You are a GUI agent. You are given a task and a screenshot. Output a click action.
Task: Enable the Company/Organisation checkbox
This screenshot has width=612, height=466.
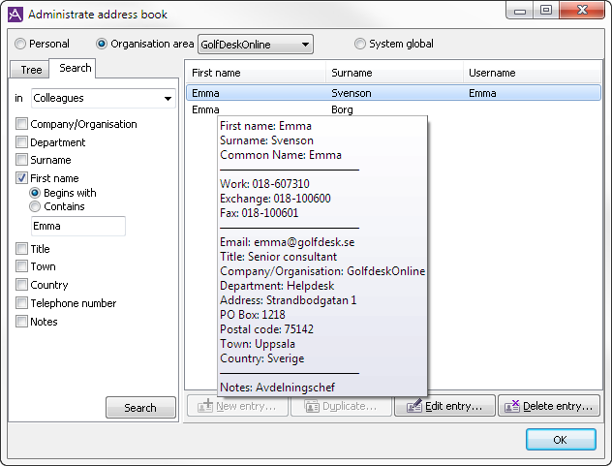pos(21,124)
